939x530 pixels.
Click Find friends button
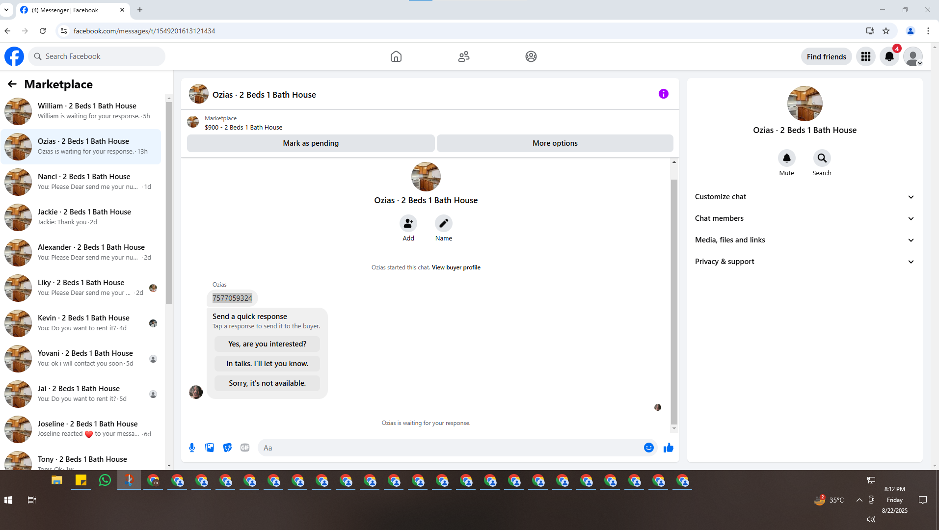[x=826, y=56]
